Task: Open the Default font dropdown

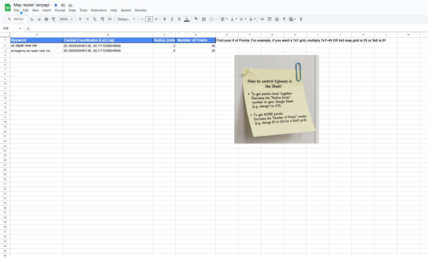Action: click(x=126, y=19)
